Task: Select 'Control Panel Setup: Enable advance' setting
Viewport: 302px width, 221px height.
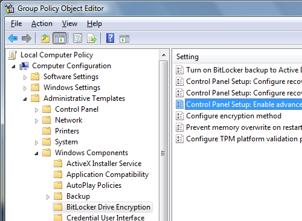Action: [x=243, y=104]
